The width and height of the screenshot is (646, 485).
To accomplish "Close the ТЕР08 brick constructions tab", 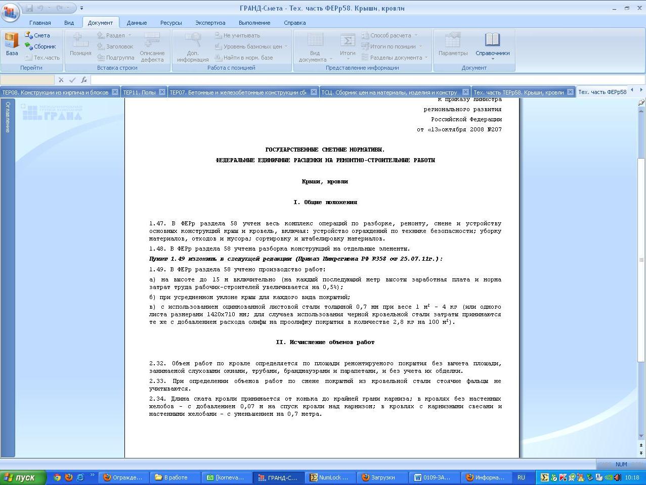I will pos(115,92).
